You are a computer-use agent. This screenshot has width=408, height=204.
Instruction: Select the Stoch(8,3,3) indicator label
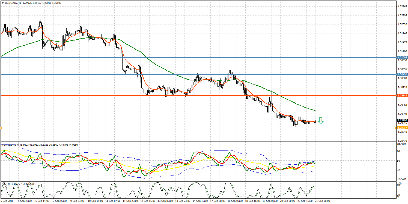point(8,184)
